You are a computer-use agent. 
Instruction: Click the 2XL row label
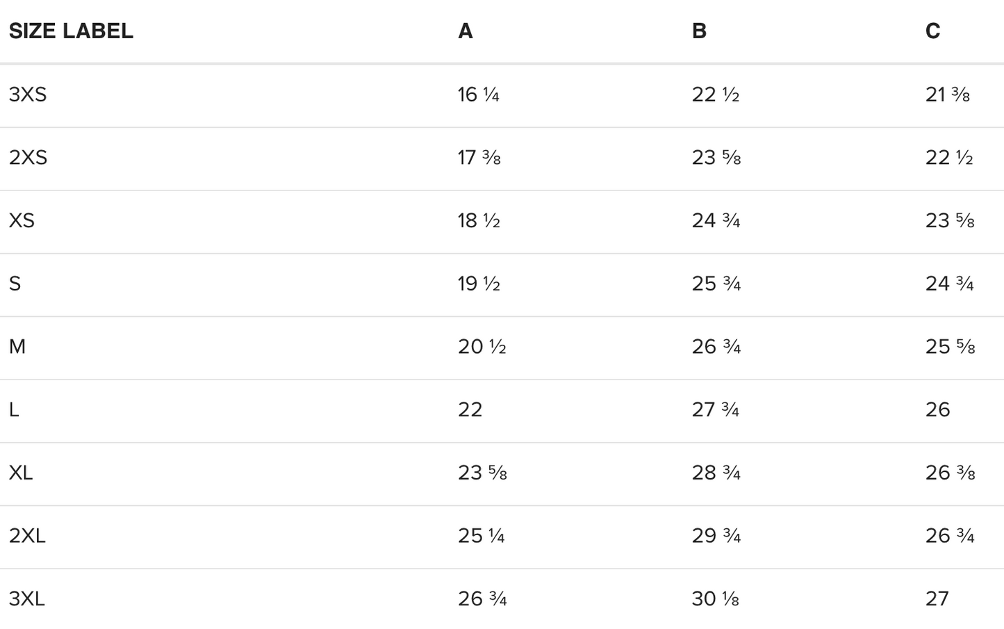[x=27, y=536]
